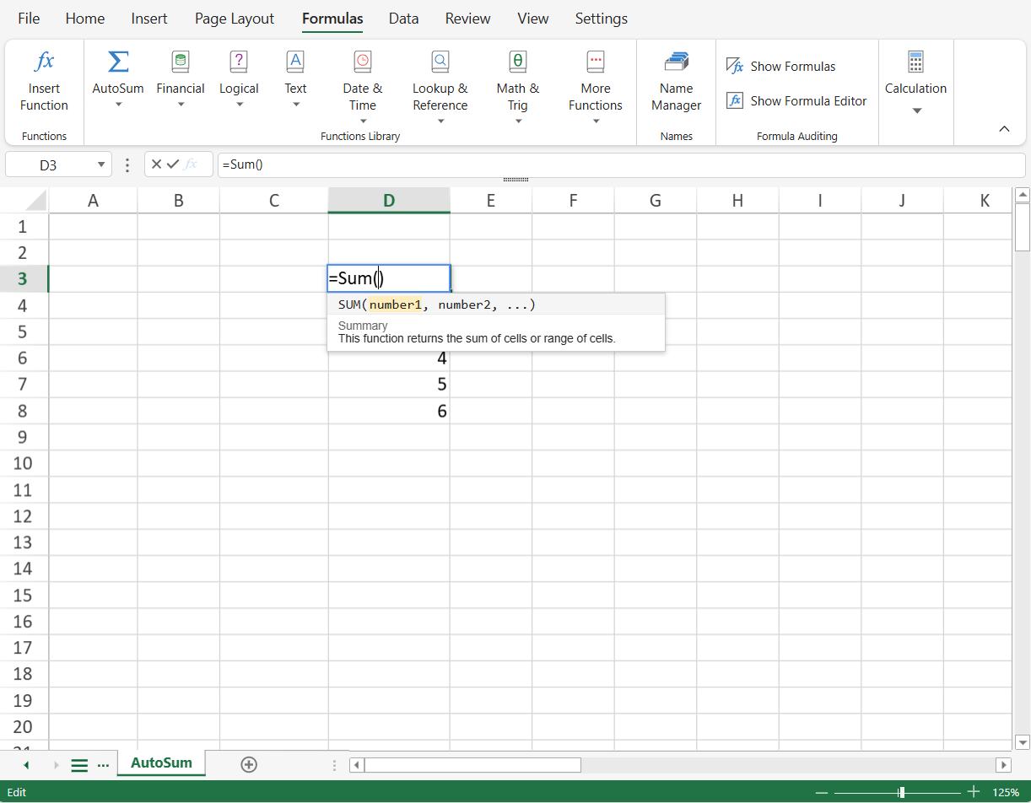This screenshot has height=803, width=1031.
Task: Add a new sheet with plus button
Action: 249,765
